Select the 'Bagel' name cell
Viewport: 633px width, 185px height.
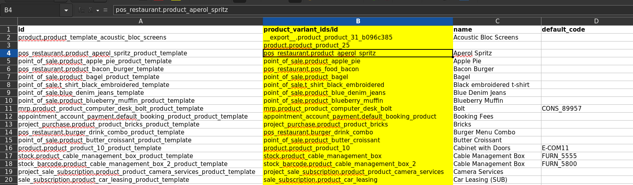click(x=497, y=77)
